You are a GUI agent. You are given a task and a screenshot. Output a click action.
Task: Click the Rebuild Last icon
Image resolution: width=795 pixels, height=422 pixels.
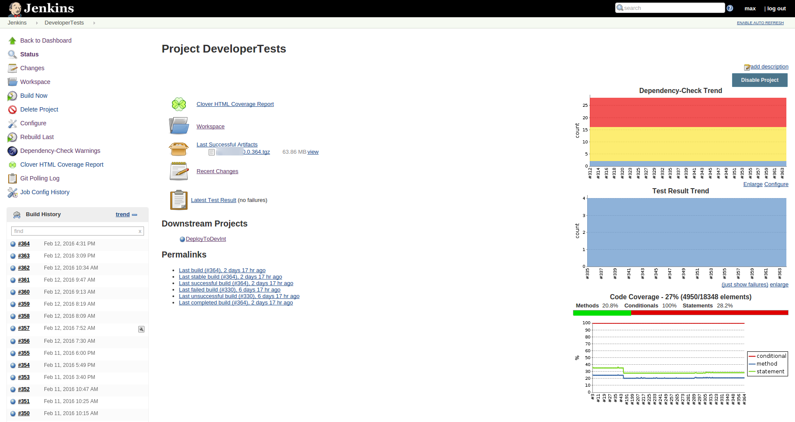(13, 137)
